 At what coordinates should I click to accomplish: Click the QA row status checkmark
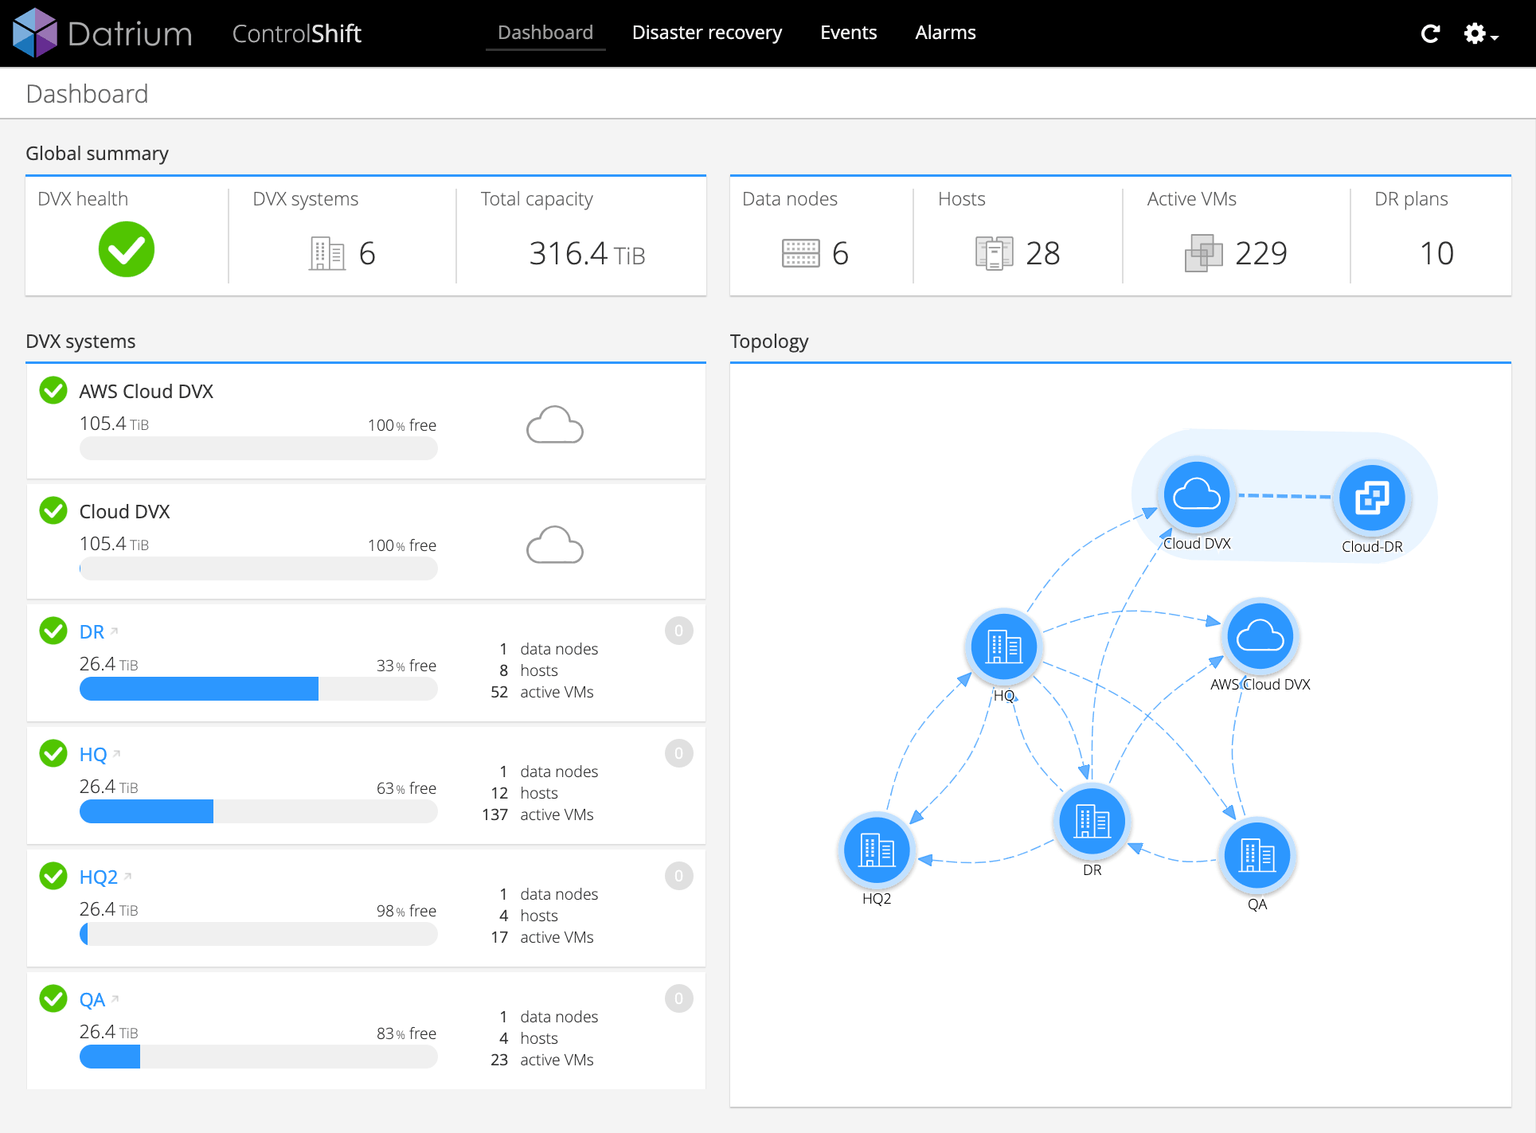[x=53, y=998]
